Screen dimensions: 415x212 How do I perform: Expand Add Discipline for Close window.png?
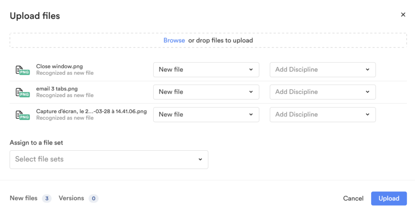pos(323,69)
